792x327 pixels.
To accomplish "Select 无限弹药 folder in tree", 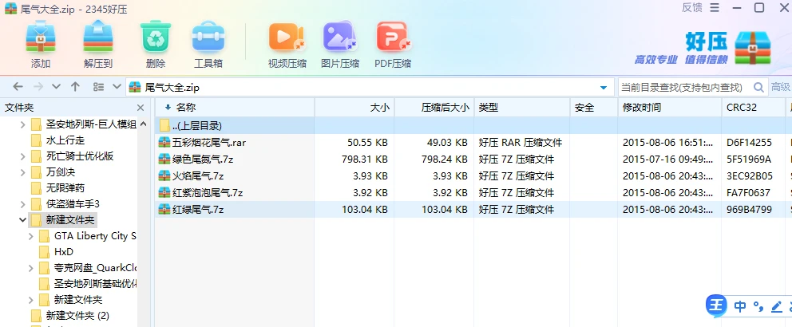I will [65, 188].
